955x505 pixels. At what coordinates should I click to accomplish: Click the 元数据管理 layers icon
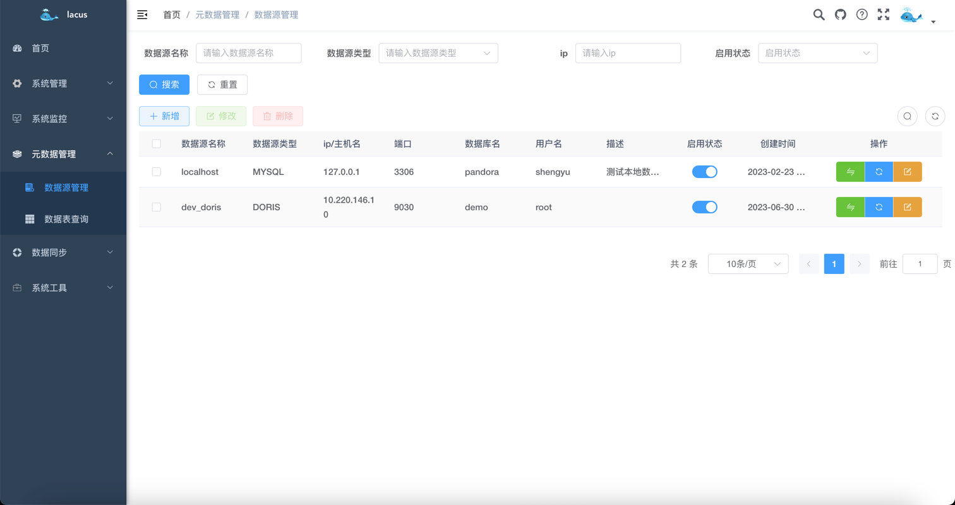pos(17,154)
